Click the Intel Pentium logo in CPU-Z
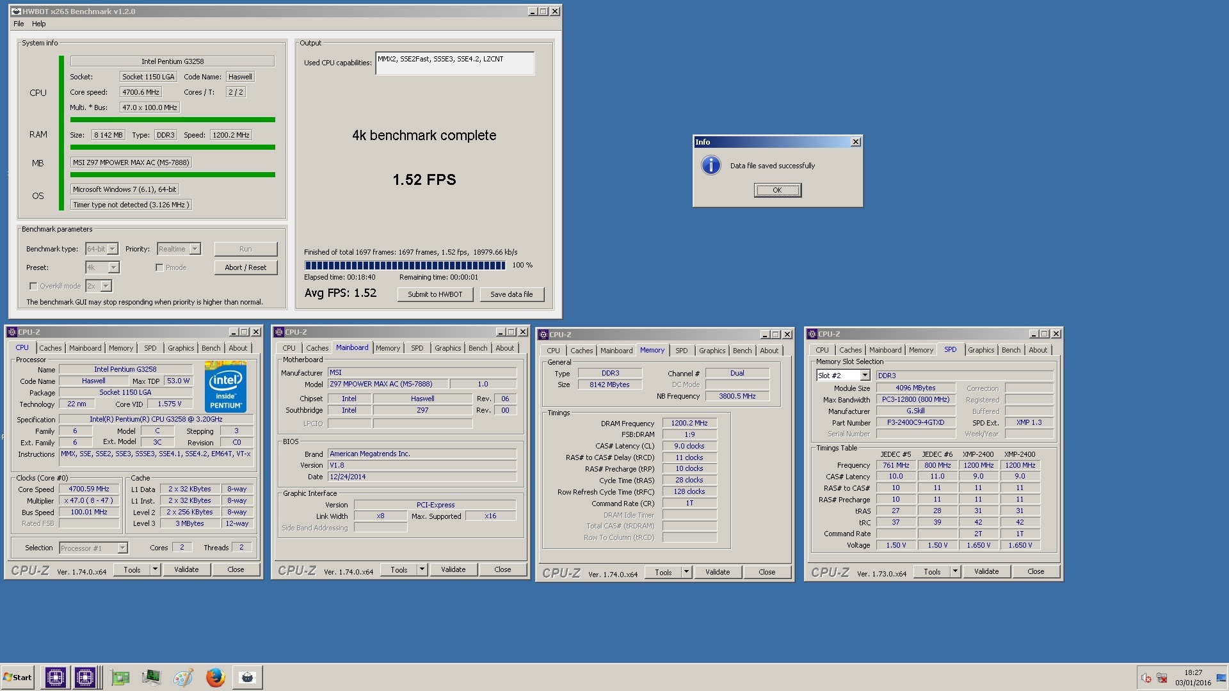 pos(225,386)
